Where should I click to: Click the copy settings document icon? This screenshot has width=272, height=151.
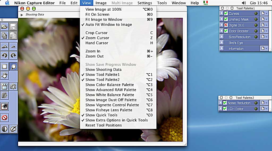pyautogui.click(x=4, y=36)
